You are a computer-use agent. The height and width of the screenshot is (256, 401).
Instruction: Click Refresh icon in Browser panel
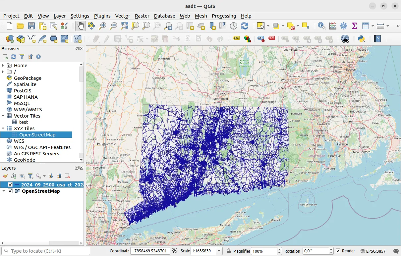pyautogui.click(x=14, y=57)
